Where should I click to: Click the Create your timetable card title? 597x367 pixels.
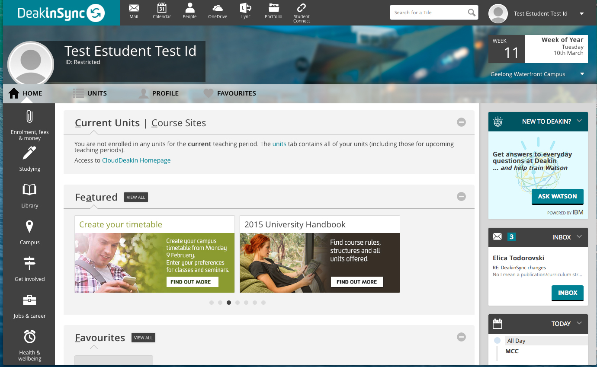click(x=121, y=224)
